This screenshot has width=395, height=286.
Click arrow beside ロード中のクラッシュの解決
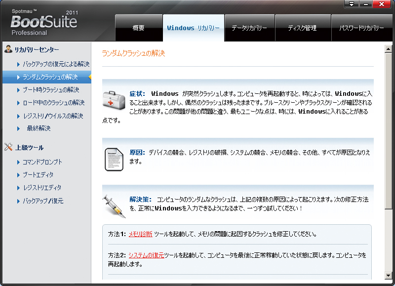[18, 103]
